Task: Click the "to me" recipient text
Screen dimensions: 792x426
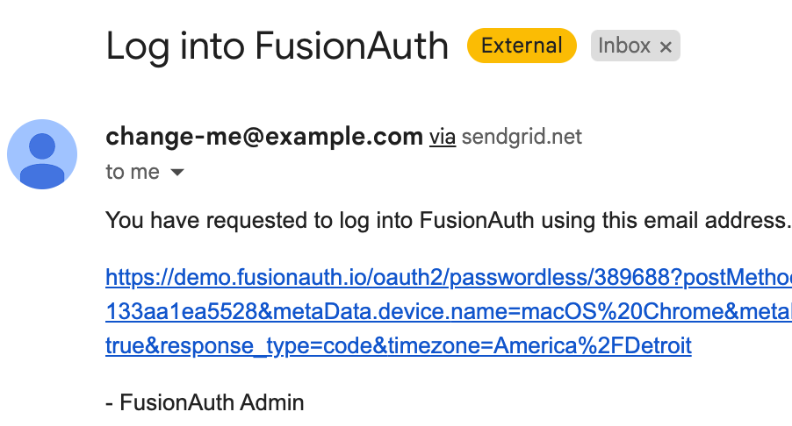Action: click(x=133, y=172)
